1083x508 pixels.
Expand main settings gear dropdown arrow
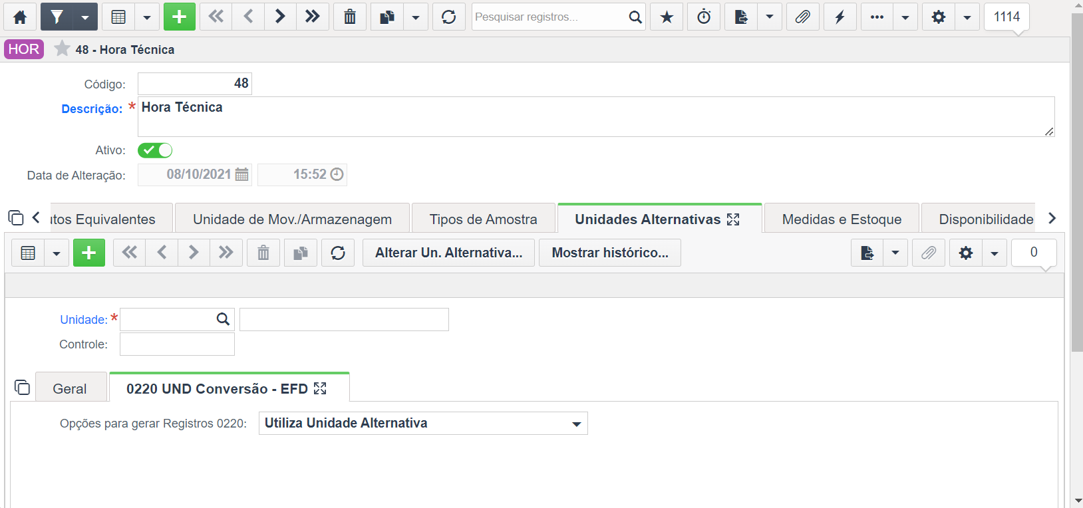click(967, 17)
